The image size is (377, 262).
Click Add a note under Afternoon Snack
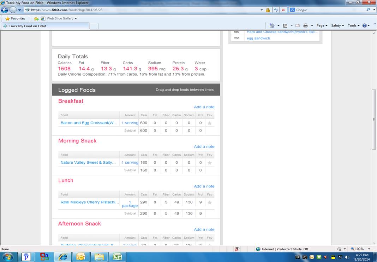(204, 230)
